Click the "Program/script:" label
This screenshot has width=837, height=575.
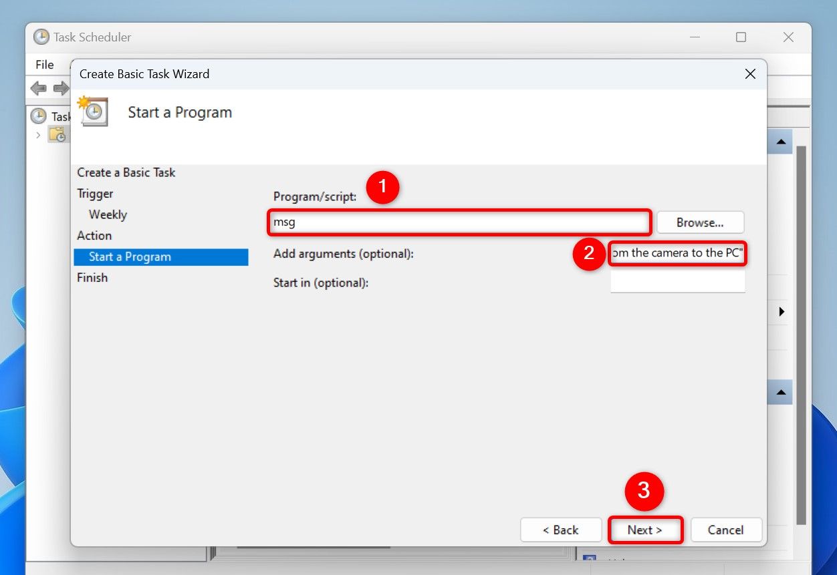316,196
